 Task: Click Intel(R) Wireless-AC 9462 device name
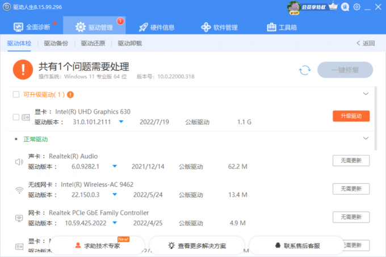97,184
